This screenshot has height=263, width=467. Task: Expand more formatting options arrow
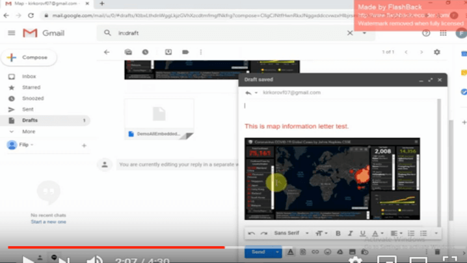pyautogui.click(x=436, y=234)
